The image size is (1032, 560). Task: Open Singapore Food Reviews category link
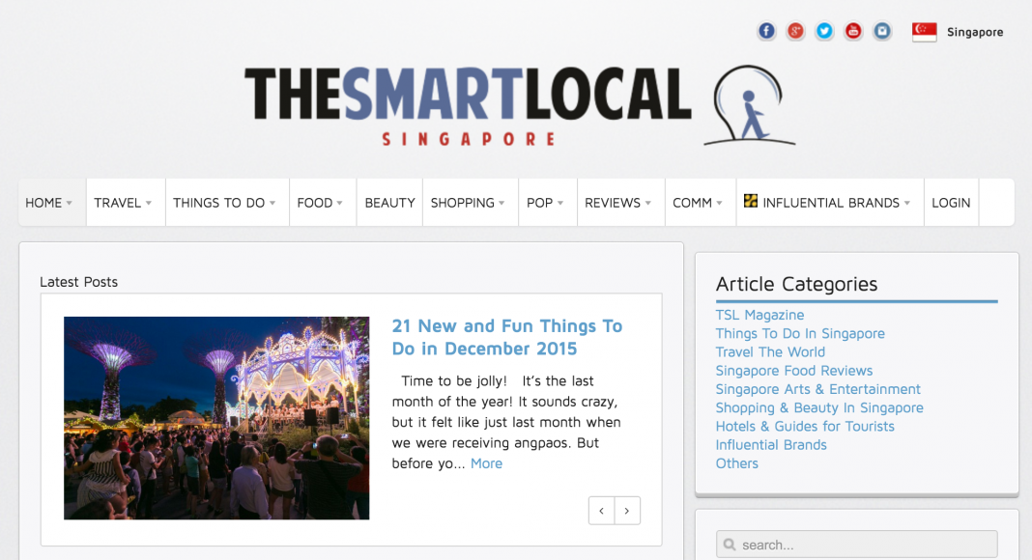(x=793, y=371)
